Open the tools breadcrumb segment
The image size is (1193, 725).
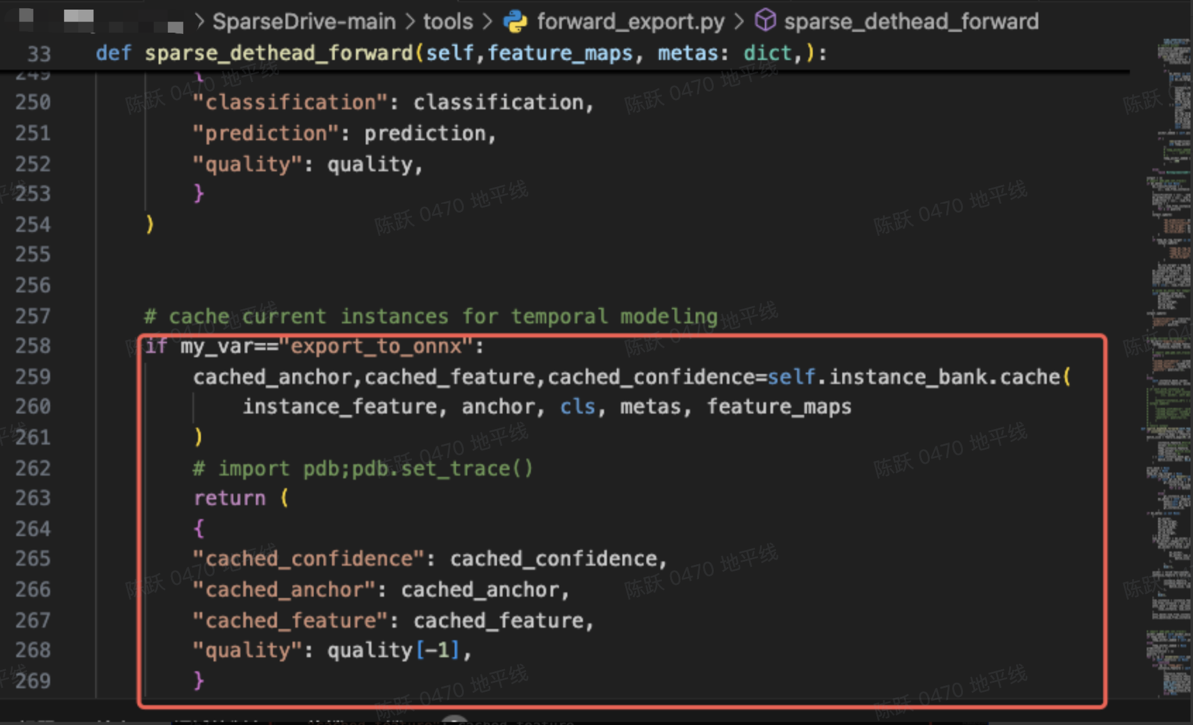coord(447,22)
